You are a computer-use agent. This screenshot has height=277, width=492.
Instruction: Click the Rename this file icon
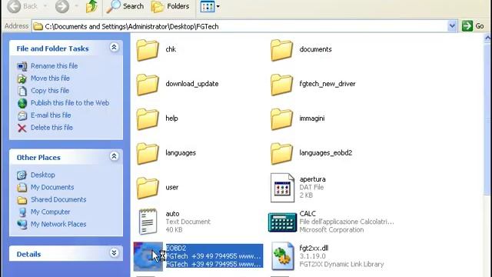pos(22,66)
